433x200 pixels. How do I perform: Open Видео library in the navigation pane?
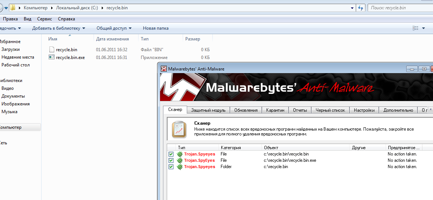pyautogui.click(x=7, y=88)
